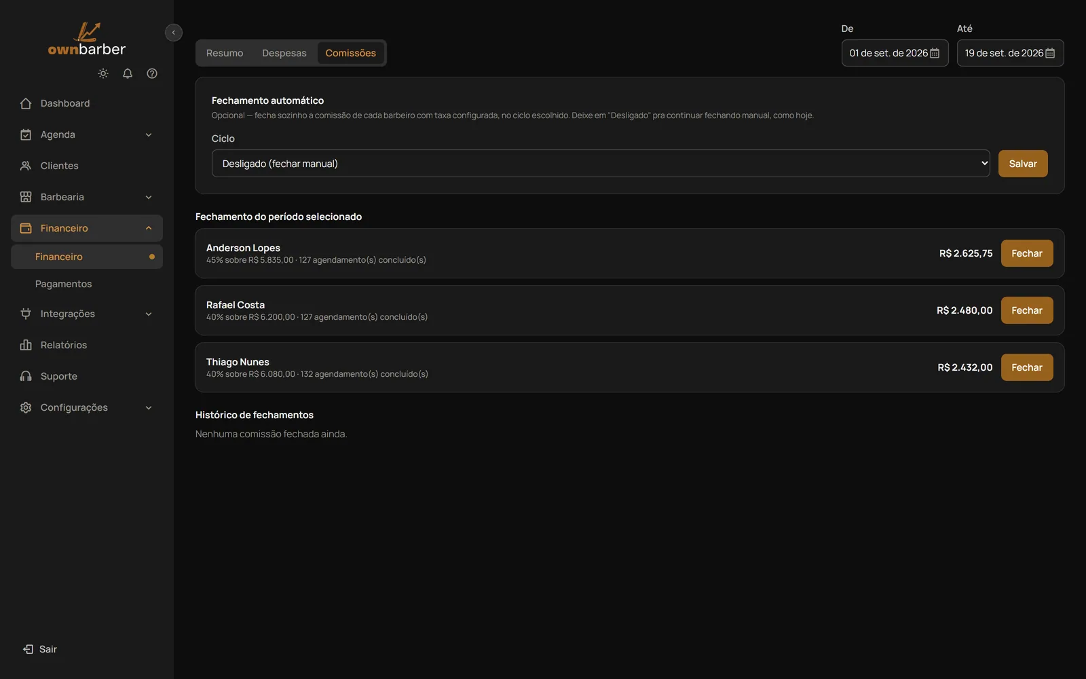Click the Fechamento automático heading
The width and height of the screenshot is (1086, 679).
coord(267,100)
